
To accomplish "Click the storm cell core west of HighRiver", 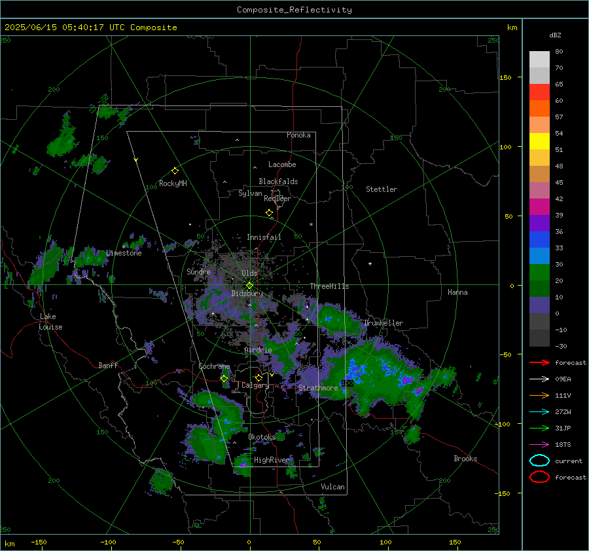I will click(243, 465).
